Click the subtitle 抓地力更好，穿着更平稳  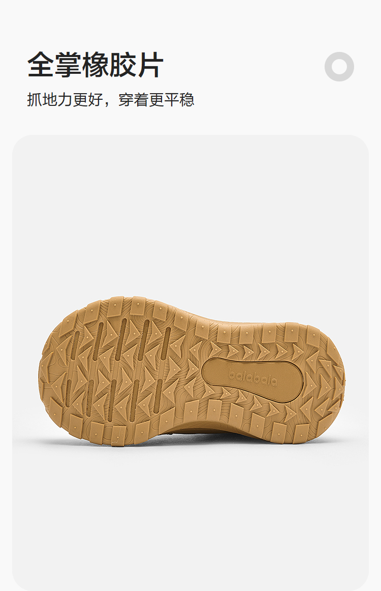111,99
